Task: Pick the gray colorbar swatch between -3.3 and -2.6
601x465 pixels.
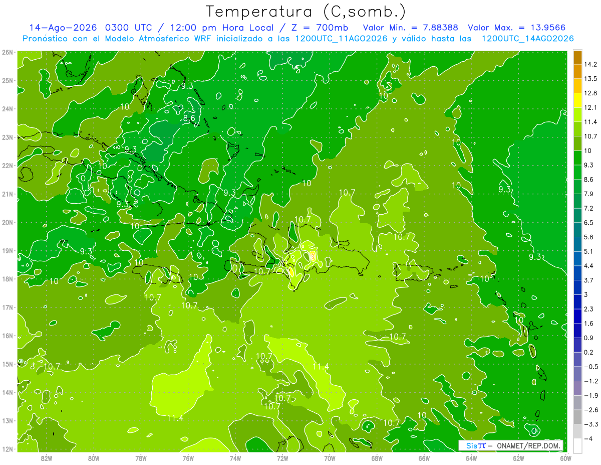Action: click(577, 417)
